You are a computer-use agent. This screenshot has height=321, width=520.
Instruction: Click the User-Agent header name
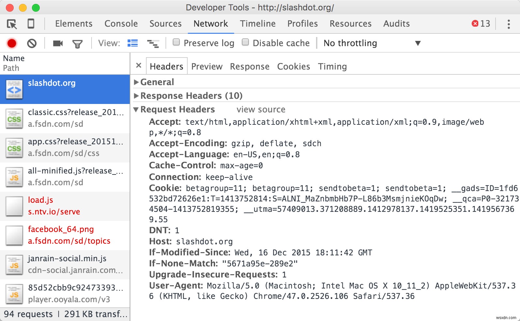point(176,286)
